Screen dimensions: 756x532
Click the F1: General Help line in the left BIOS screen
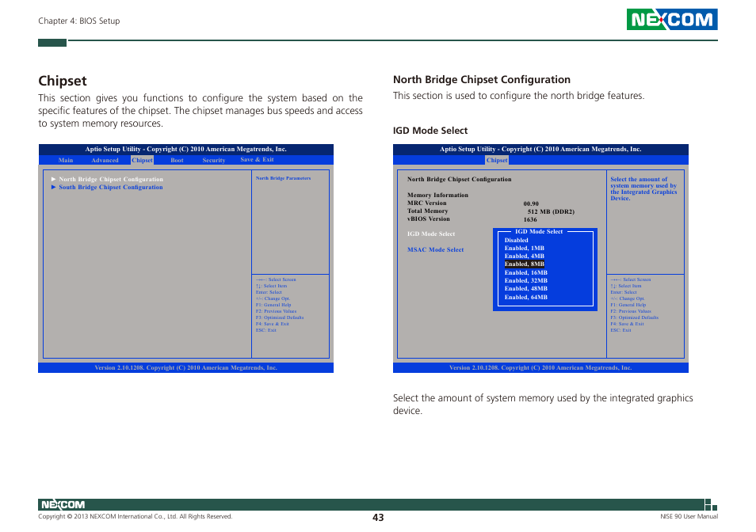tap(273, 305)
